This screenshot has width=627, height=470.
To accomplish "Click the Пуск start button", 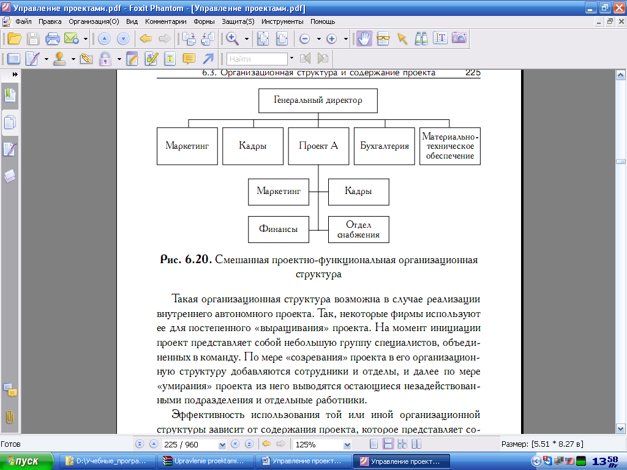I will pyautogui.click(x=26, y=461).
